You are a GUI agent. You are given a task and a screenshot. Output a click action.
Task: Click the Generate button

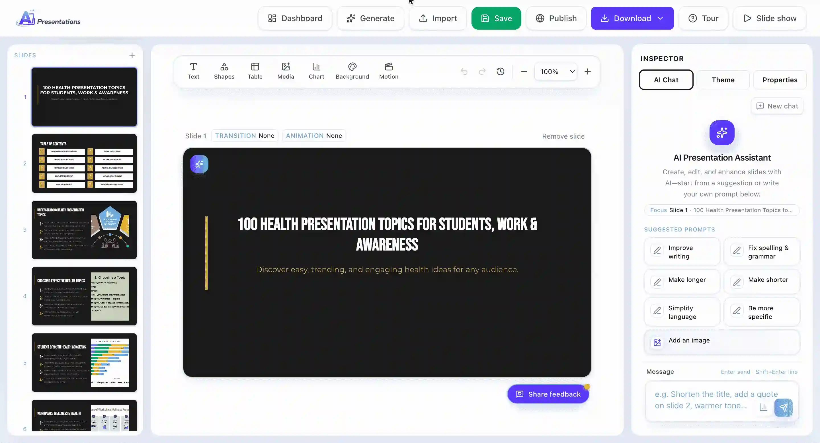tap(370, 19)
